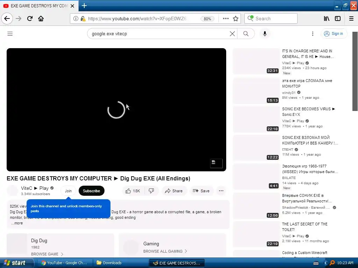Sign in to YouTube
Image resolution: width=358 pixels, height=268 pixels.
click(x=334, y=34)
